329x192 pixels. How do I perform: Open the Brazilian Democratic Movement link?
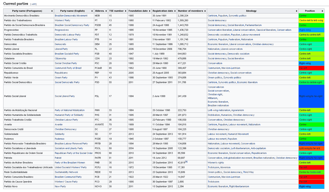71,16
